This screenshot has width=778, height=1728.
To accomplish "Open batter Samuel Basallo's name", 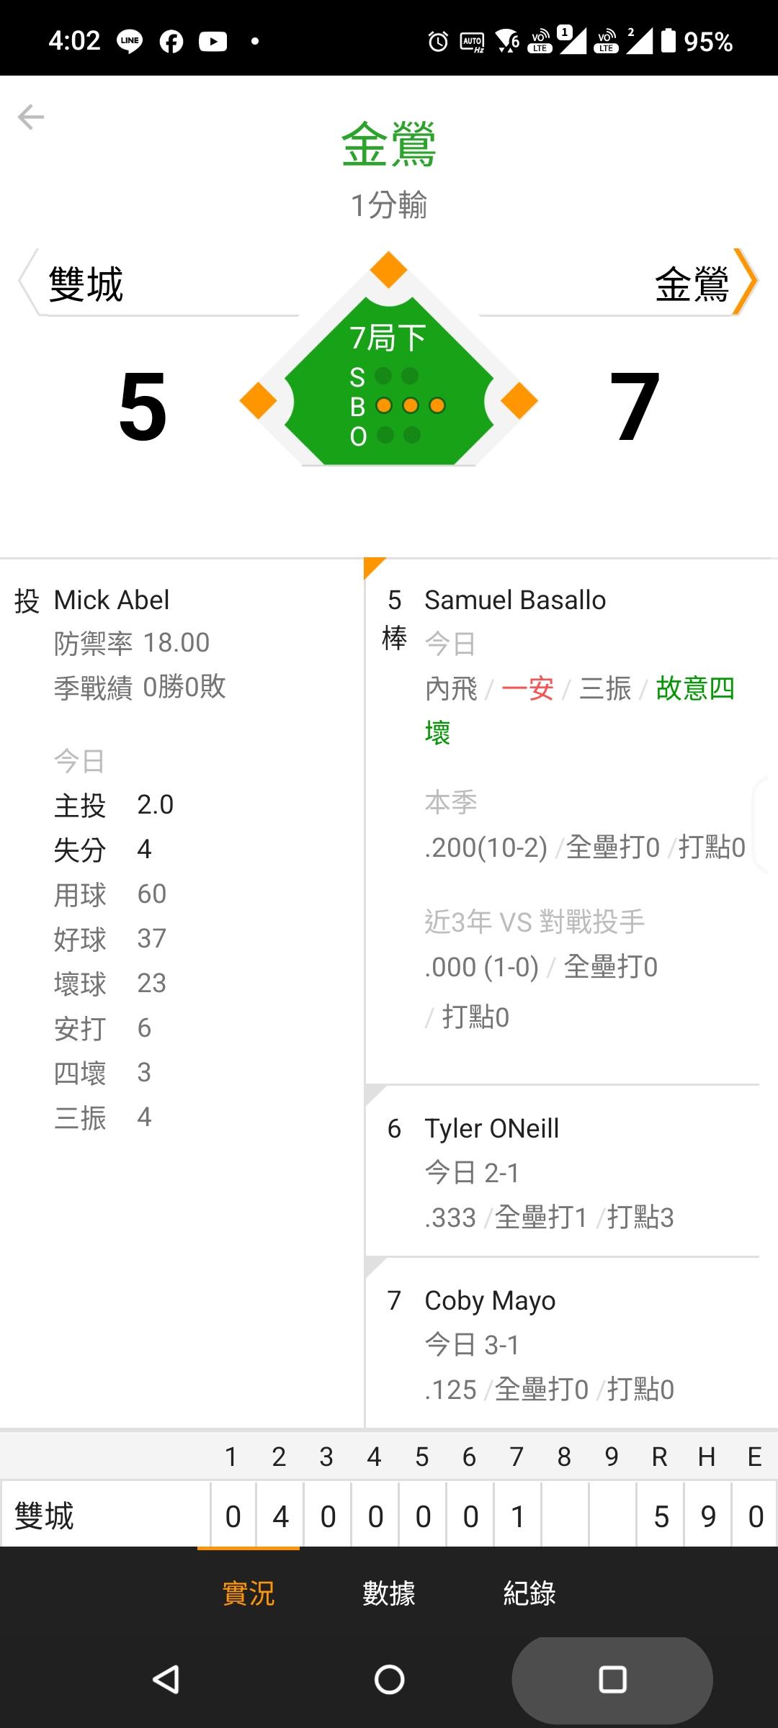I will (x=515, y=600).
